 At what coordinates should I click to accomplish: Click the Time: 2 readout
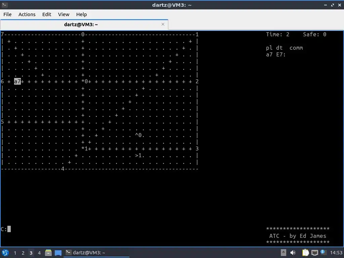click(x=278, y=34)
